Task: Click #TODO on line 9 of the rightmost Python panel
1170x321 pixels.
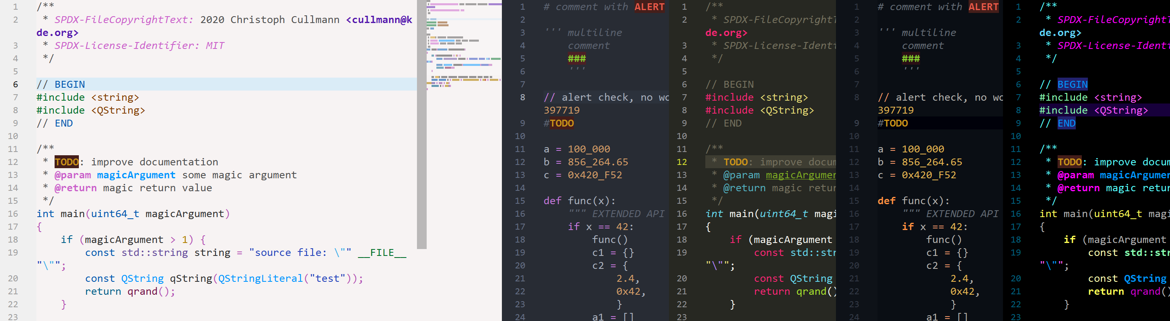Action: pyautogui.click(x=893, y=123)
